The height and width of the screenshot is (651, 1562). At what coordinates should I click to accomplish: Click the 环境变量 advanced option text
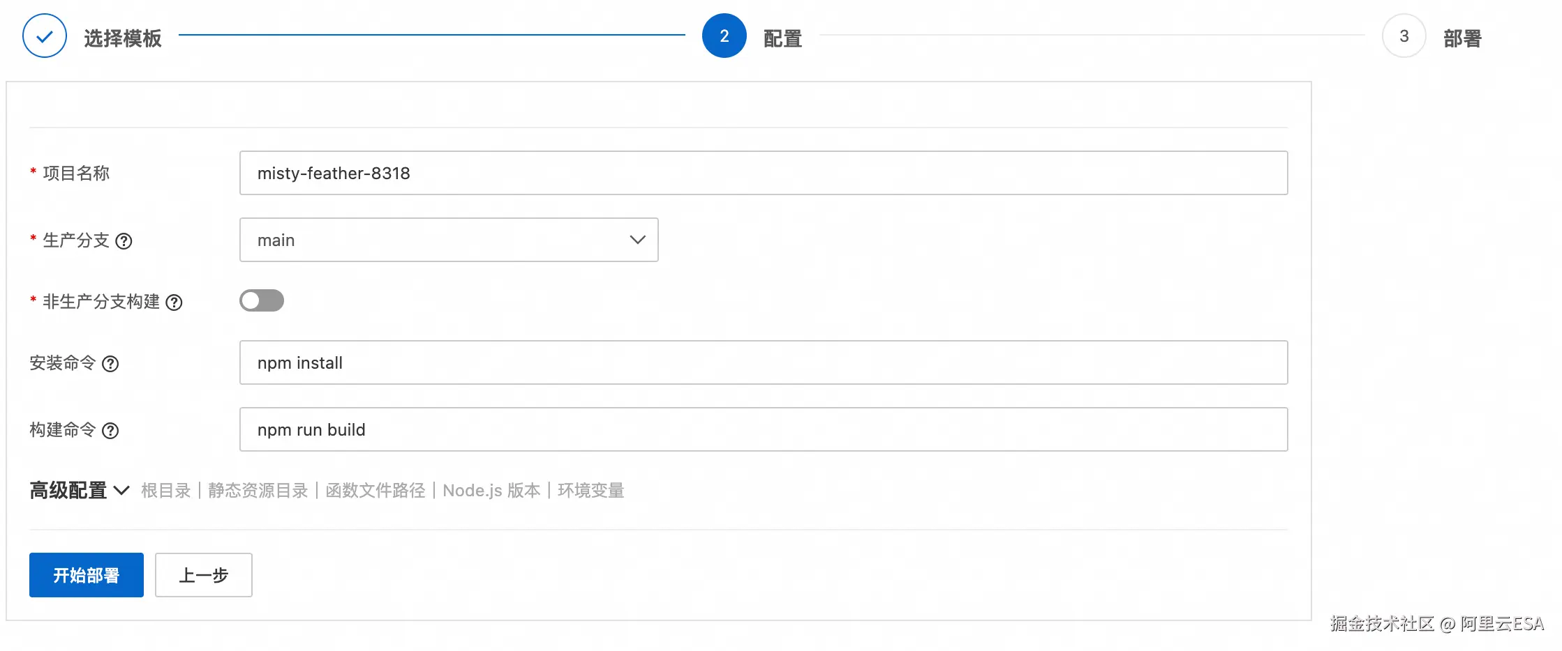click(x=591, y=491)
